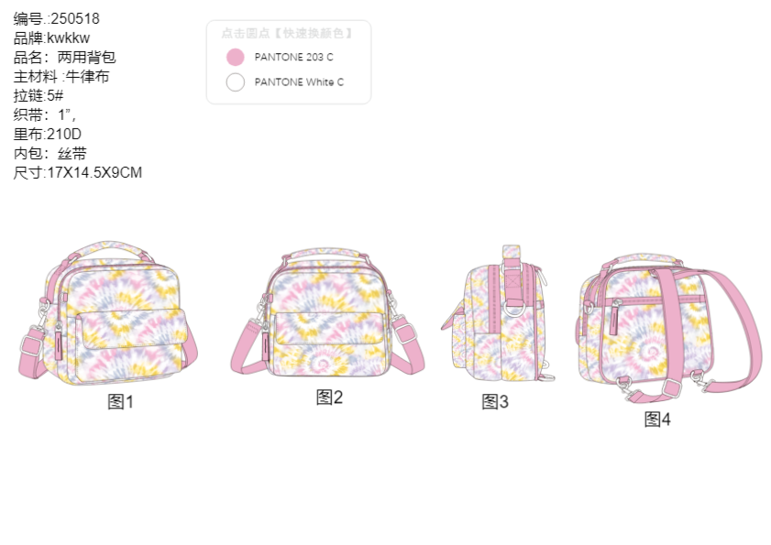Open the 图1 front angled bag view
Screen dimensions: 771x545
(x=107, y=312)
